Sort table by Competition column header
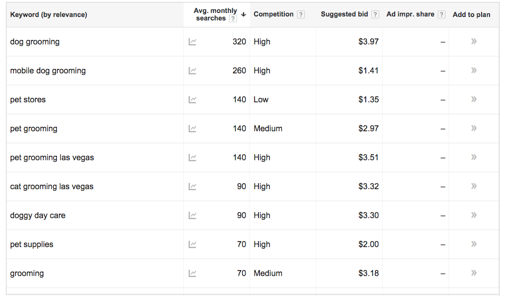This screenshot has height=296, width=505. coord(273,14)
